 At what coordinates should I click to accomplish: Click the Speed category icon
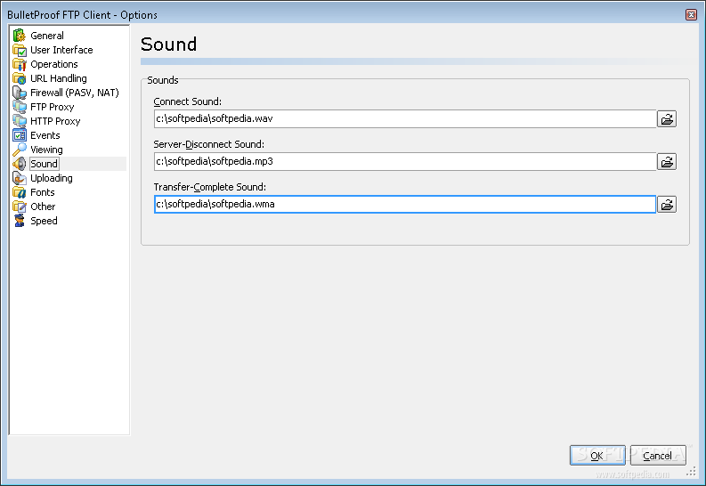coord(20,221)
